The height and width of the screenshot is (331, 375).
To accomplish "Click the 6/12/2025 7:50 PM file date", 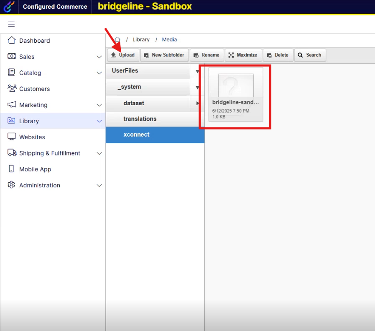I will click(230, 111).
